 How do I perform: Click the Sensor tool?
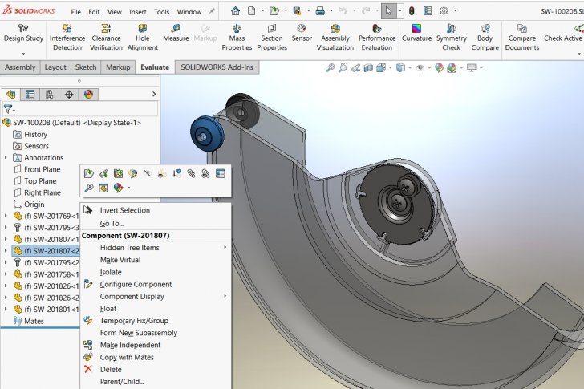302,33
